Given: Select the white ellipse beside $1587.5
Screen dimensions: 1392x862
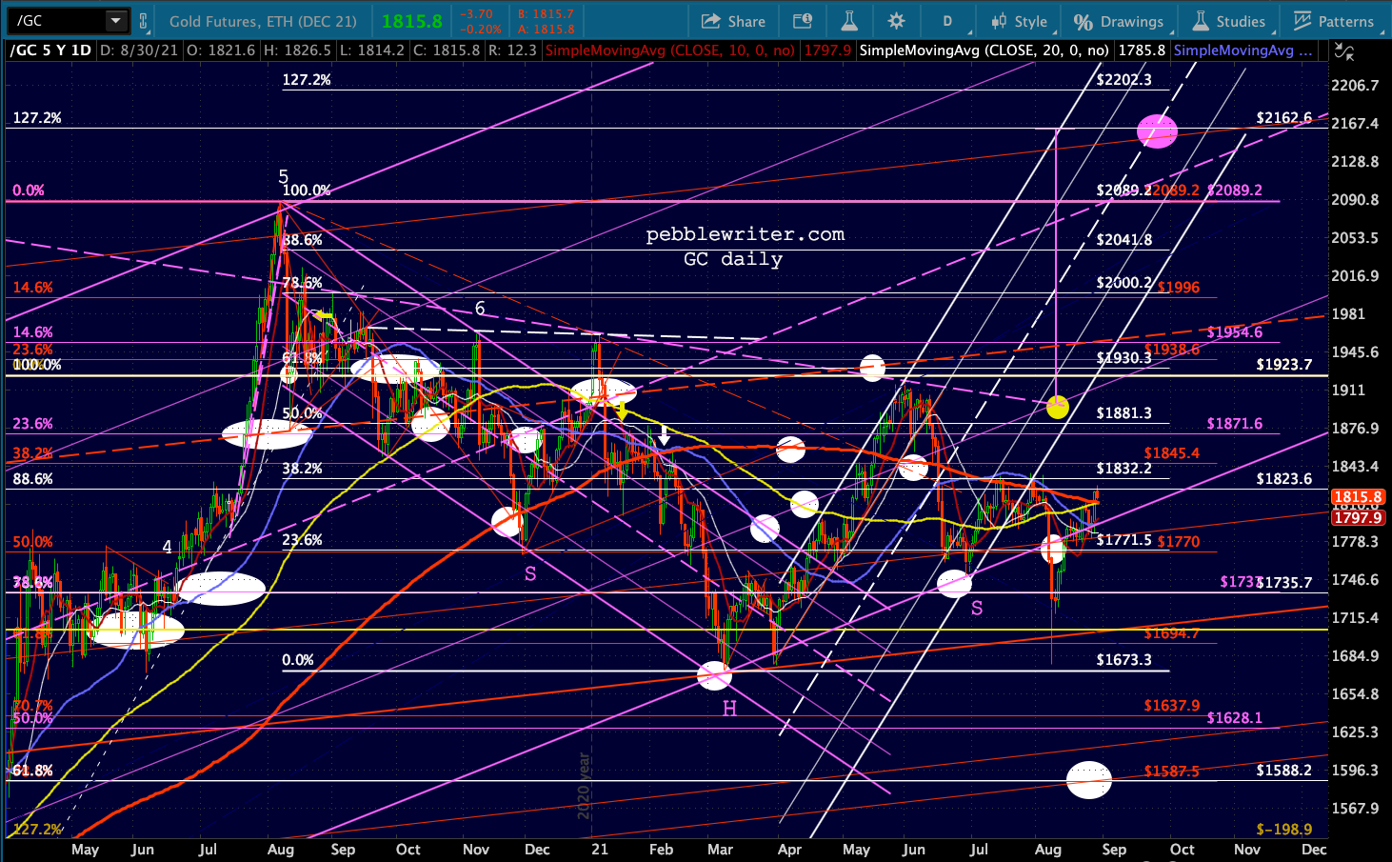Looking at the screenshot, I should tap(1088, 780).
